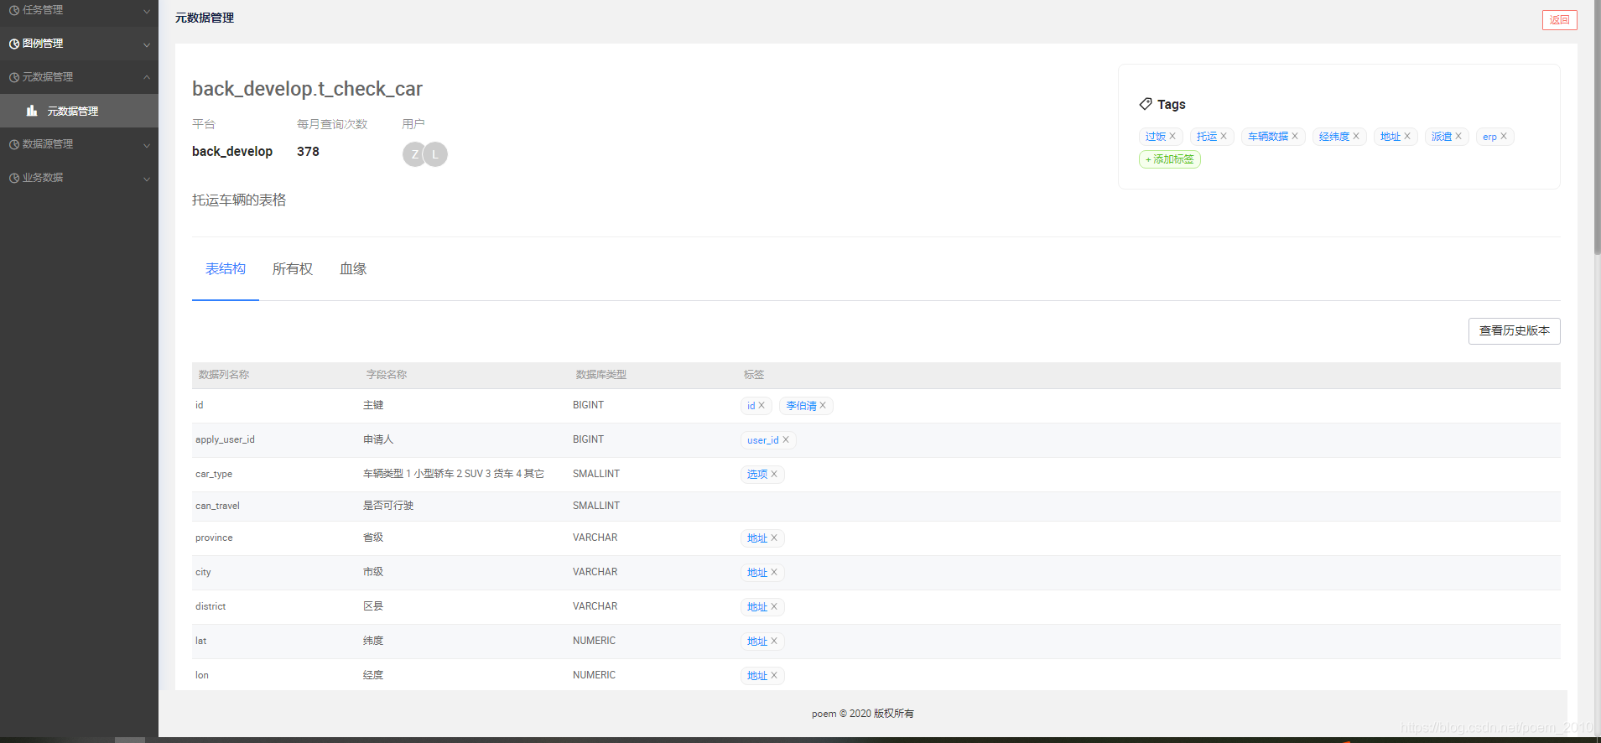
Task: Click the 字段名称 column header
Action: coord(387,375)
